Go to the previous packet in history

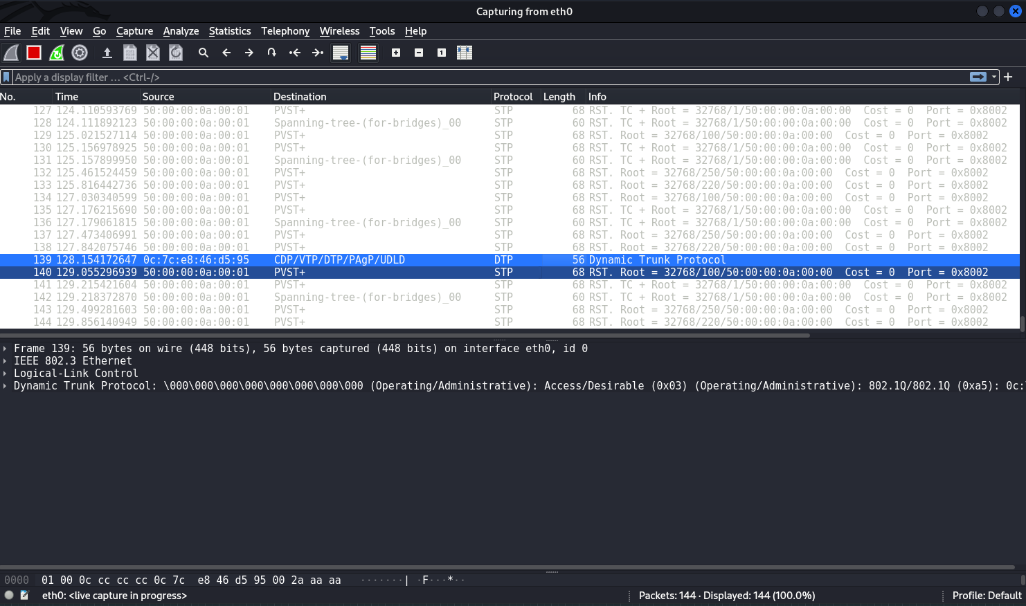[x=226, y=53]
